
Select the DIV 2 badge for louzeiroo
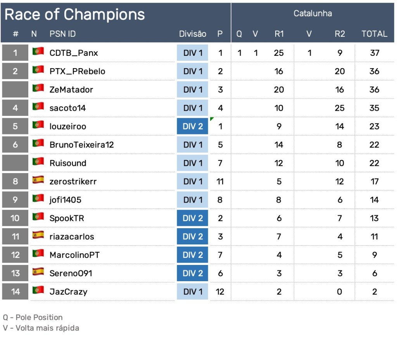193,126
